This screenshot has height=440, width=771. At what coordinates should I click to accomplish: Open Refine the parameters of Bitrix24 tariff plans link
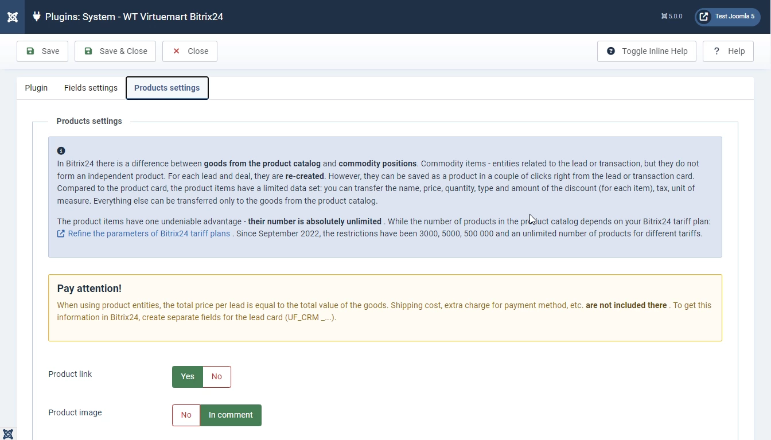pyautogui.click(x=149, y=234)
